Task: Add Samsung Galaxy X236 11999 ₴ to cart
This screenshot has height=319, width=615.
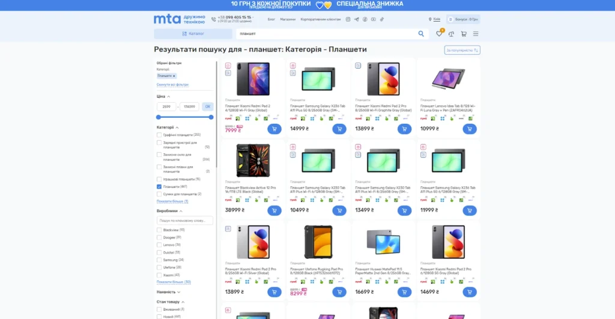Action: pos(470,210)
